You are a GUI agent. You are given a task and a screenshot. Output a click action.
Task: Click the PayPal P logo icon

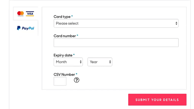19,28
